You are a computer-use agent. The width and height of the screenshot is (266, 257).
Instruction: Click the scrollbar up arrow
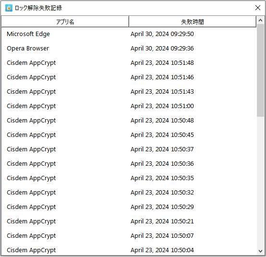click(x=260, y=20)
